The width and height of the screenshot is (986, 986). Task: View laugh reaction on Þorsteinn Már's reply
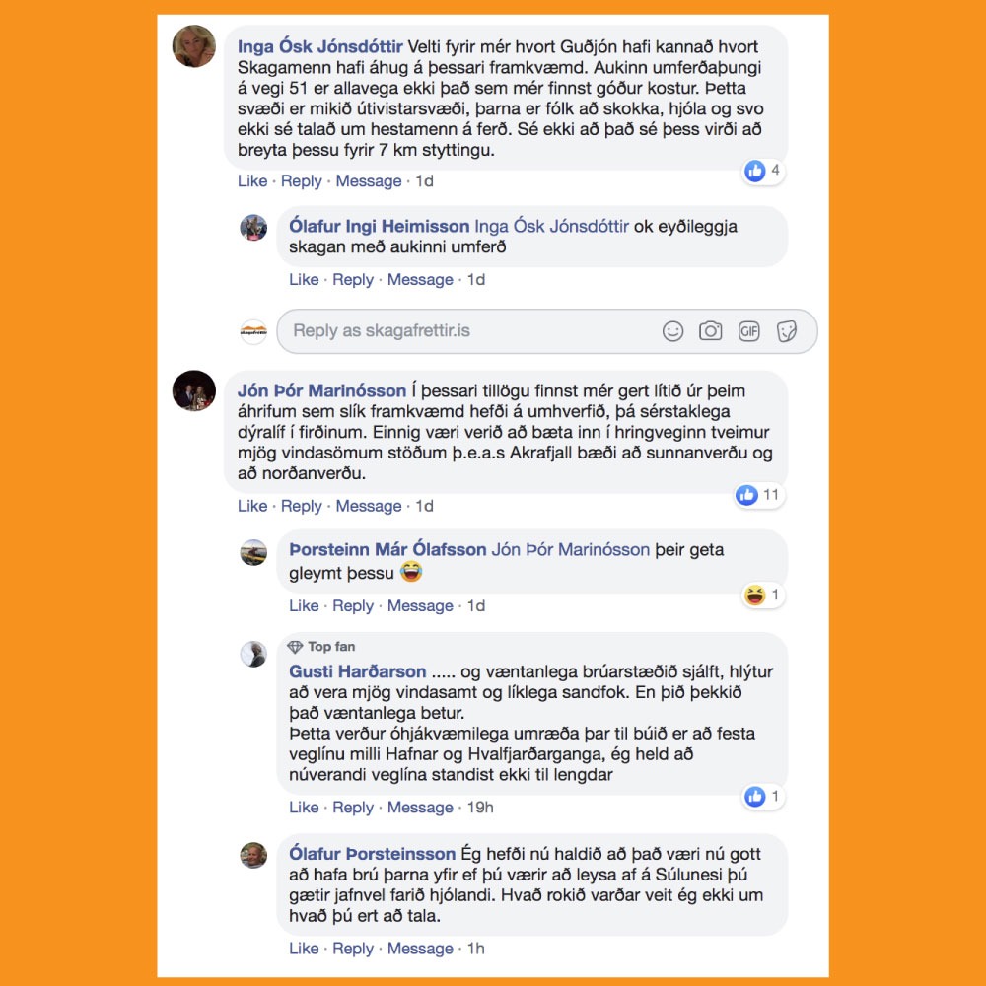[763, 595]
